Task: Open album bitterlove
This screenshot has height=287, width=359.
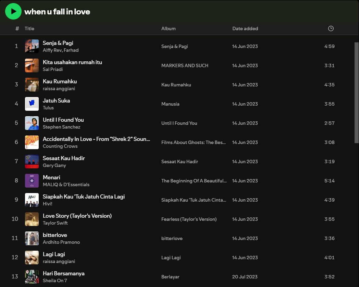Action: (x=172, y=238)
